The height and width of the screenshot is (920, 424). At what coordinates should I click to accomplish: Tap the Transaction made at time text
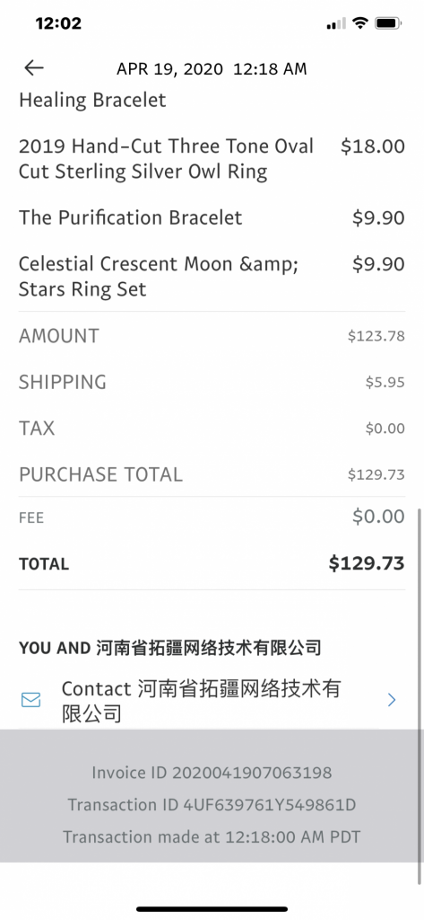(212, 836)
